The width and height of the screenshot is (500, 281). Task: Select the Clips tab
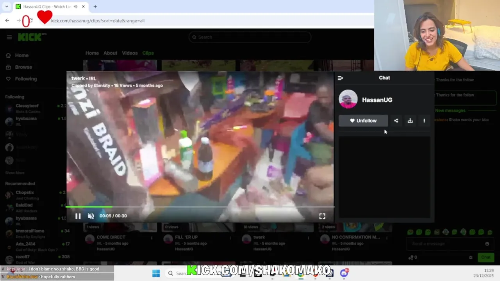(148, 53)
